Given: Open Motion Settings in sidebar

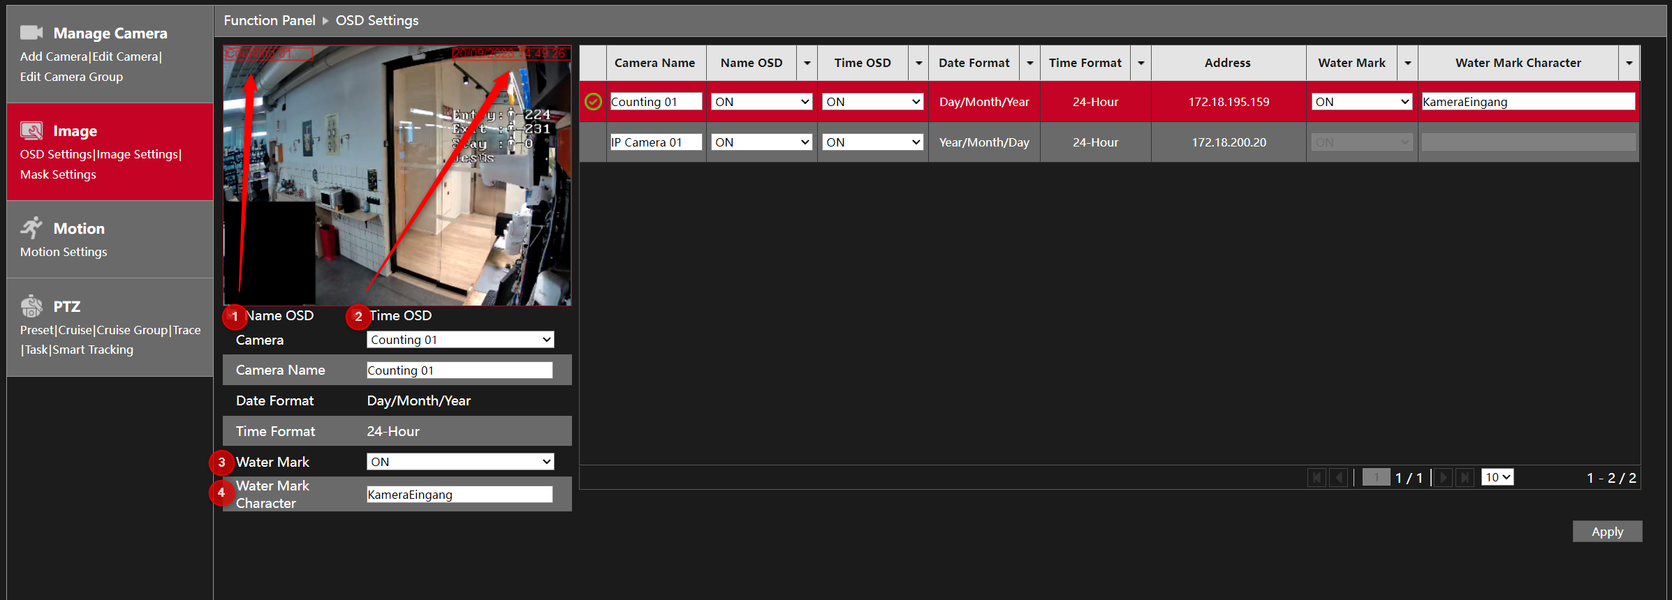Looking at the screenshot, I should (x=64, y=252).
